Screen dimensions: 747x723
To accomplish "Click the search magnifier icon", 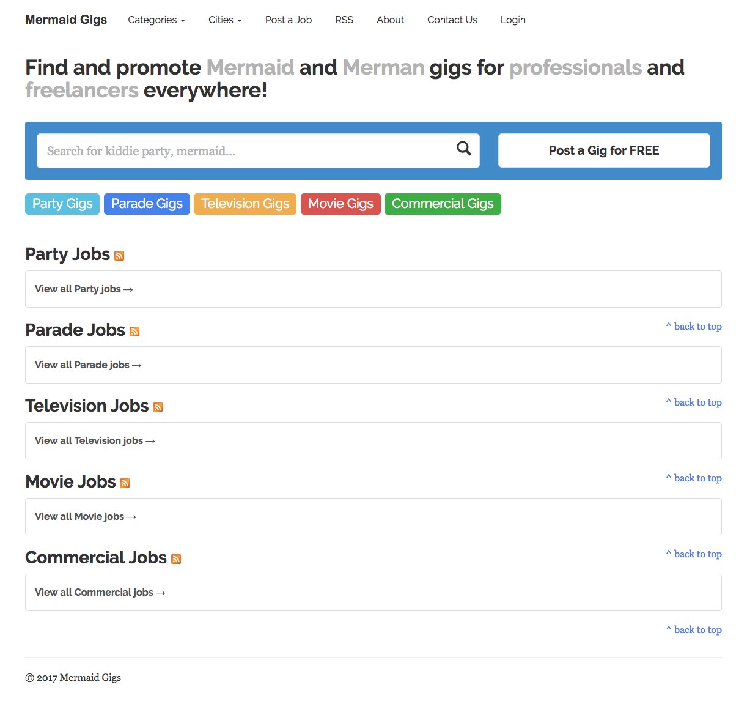I will pyautogui.click(x=464, y=148).
